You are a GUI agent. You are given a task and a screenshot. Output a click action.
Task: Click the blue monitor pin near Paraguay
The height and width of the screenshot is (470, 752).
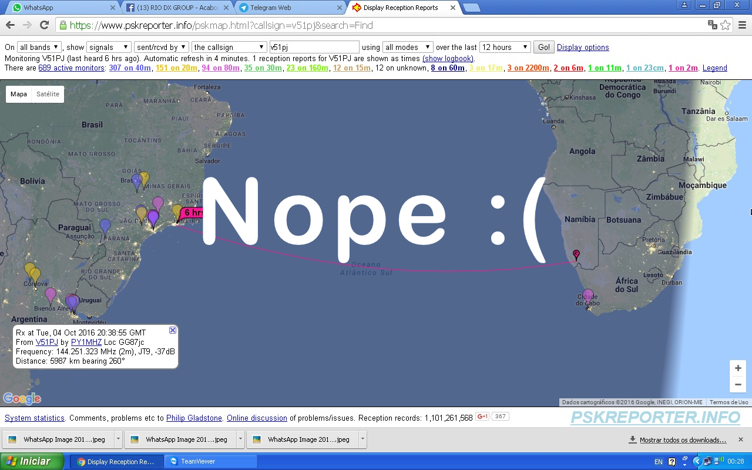tap(105, 226)
